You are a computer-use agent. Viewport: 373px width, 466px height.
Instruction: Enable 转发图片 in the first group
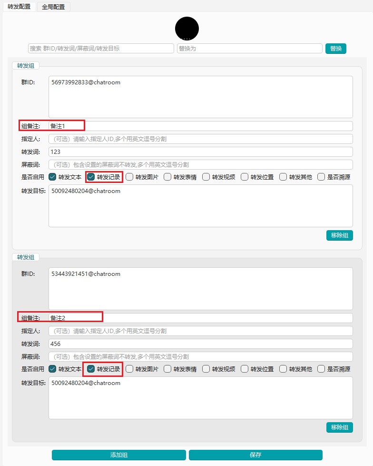click(x=129, y=177)
